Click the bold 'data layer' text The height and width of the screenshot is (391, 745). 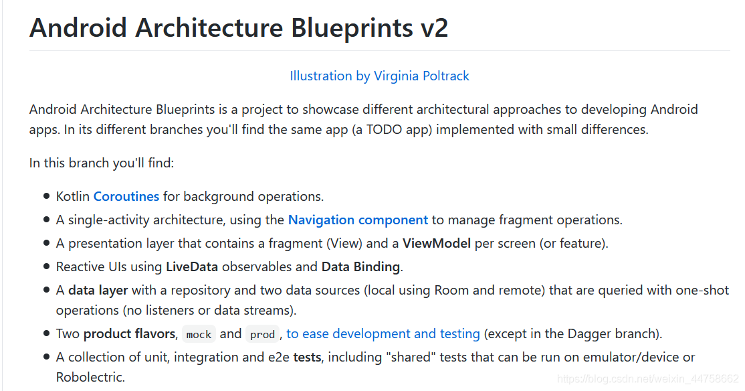[x=98, y=290]
